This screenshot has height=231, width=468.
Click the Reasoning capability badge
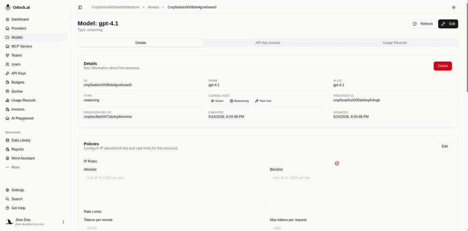(239, 101)
